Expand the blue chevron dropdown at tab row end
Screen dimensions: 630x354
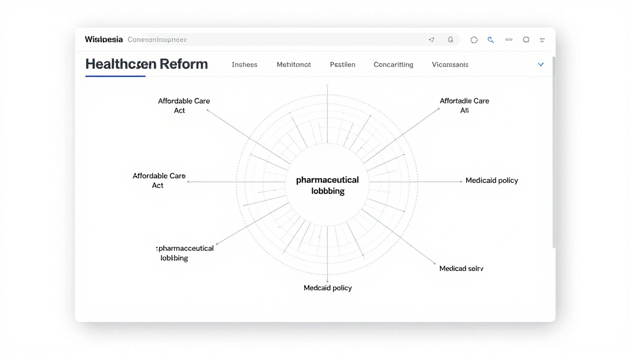[540, 64]
